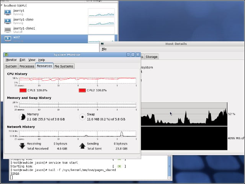Open the Edit menu in System Monitor
This screenshot has height=184, width=245.
22,60
